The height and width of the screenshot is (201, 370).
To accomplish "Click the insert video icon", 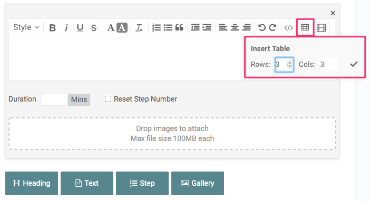I will pos(321,28).
